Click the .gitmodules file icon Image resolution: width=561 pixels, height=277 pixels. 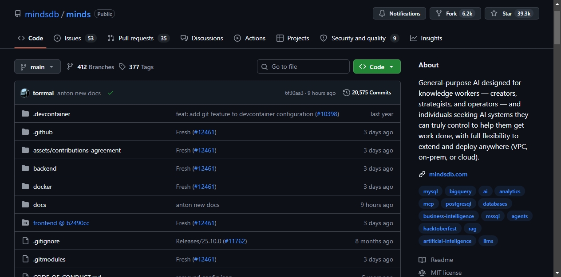[25, 259]
